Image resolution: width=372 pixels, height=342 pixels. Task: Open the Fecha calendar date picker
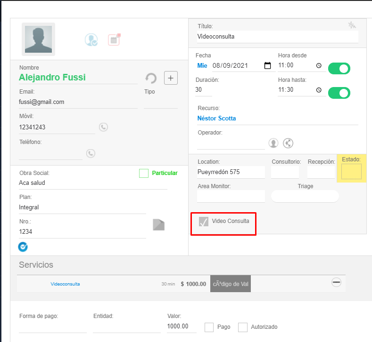pos(267,66)
